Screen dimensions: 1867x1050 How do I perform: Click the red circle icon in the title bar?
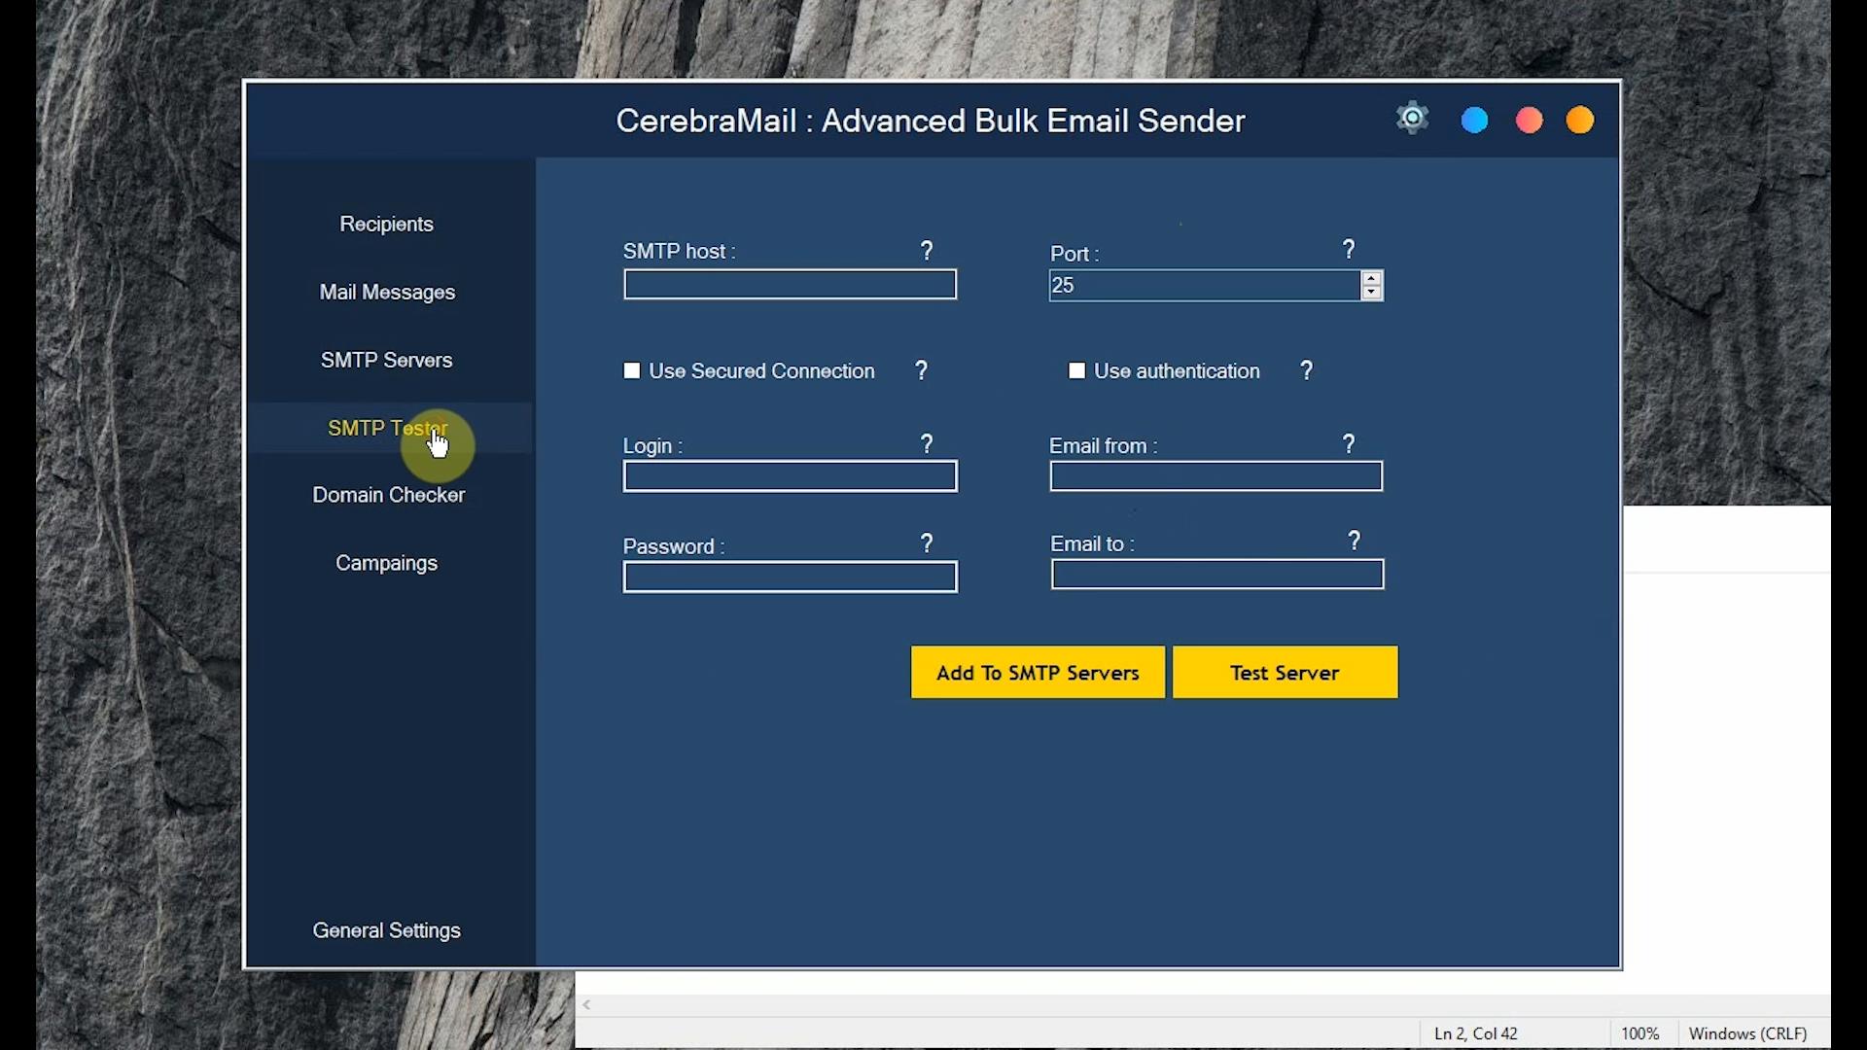coord(1528,120)
